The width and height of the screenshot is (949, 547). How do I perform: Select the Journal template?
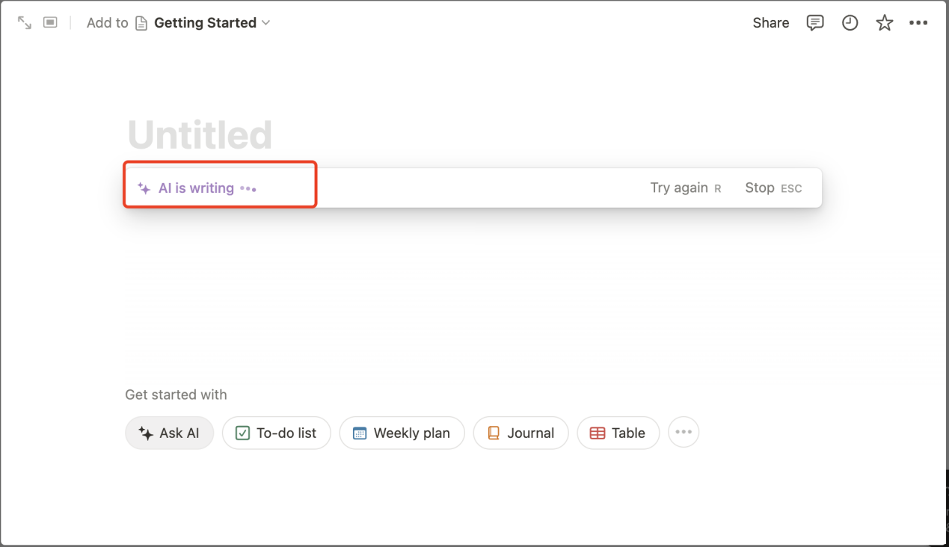[x=521, y=433]
